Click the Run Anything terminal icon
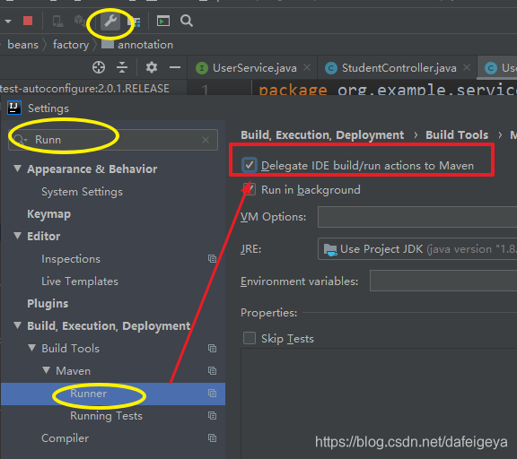The width and height of the screenshot is (517, 459). (x=163, y=22)
